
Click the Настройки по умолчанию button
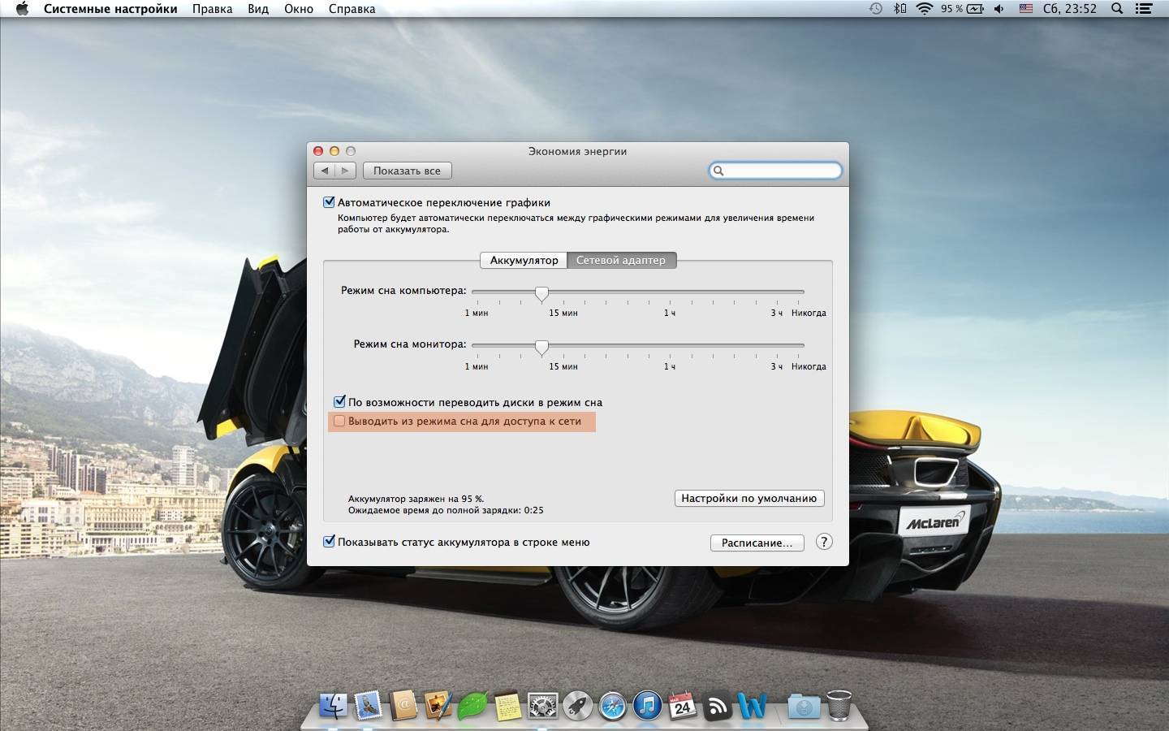pyautogui.click(x=748, y=498)
